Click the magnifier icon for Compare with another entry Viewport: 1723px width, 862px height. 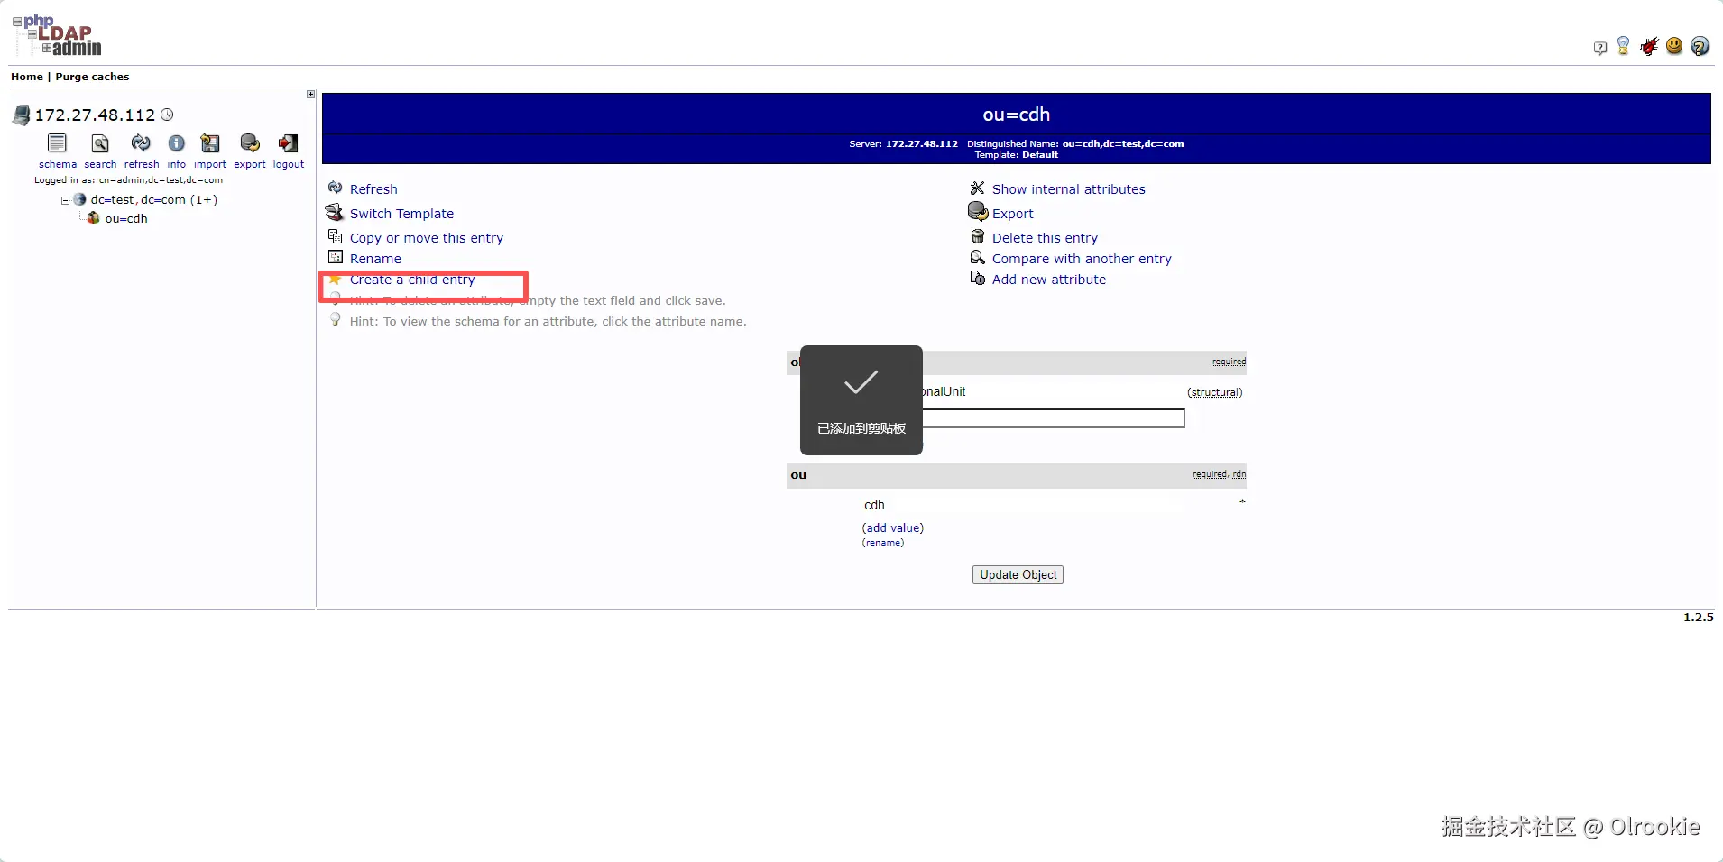977,258
